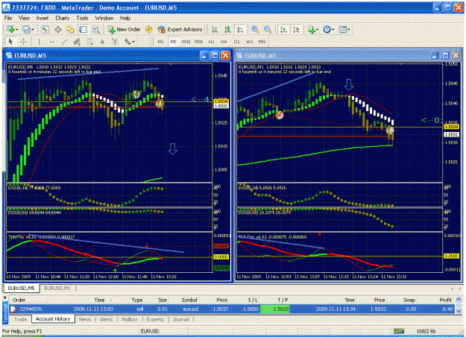Select the Cursor arrow tool
Screen dimensions: 466x337
pyautogui.click(x=10, y=42)
